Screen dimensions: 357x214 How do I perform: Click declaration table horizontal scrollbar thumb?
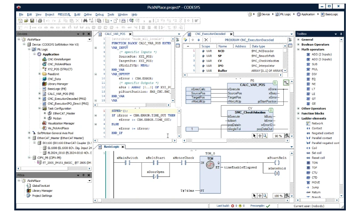point(203,75)
